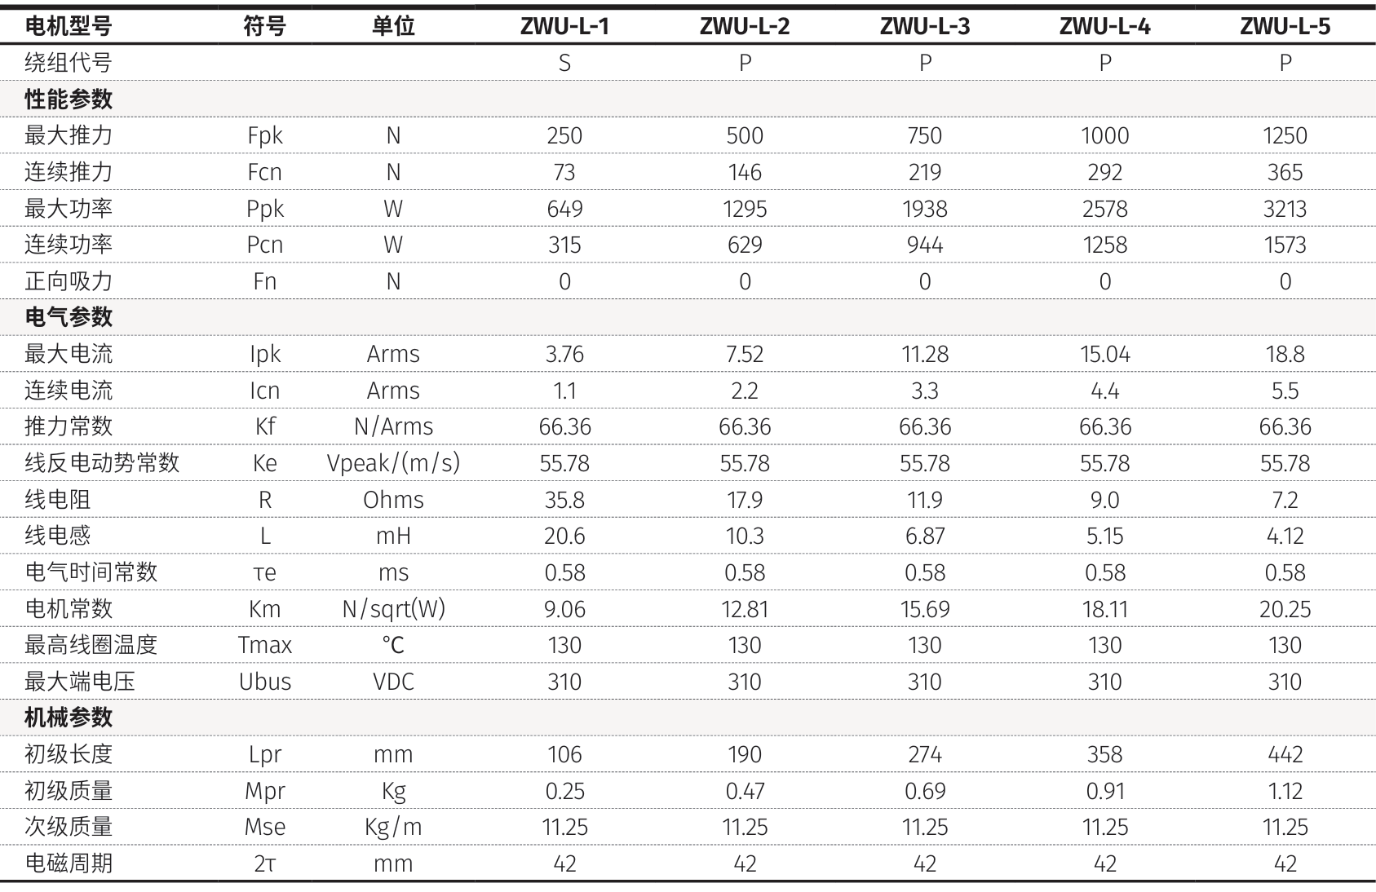Click the 性能参数 section heading
The height and width of the screenshot is (892, 1376).
coord(69,99)
